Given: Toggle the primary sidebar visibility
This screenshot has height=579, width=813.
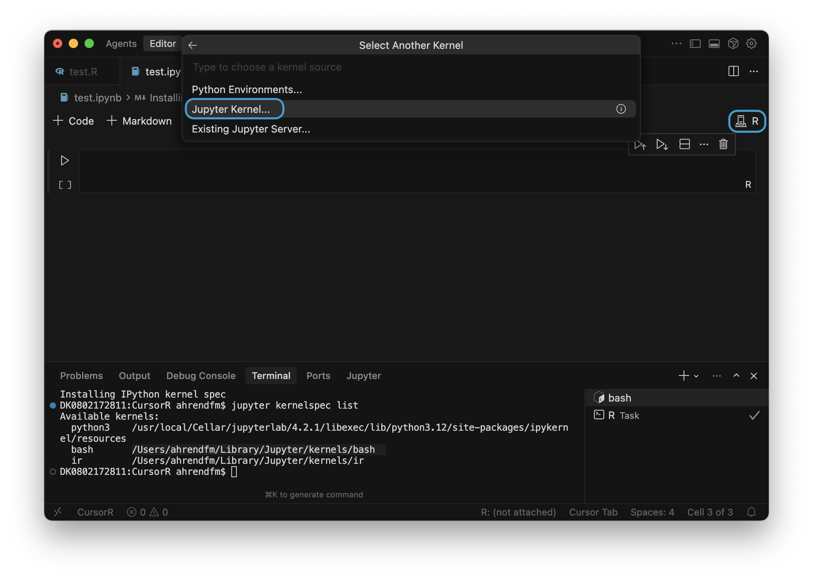Looking at the screenshot, I should tap(695, 43).
